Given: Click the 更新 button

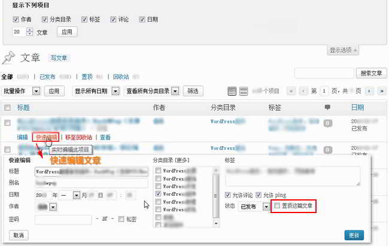Looking at the screenshot, I should tap(354, 235).
